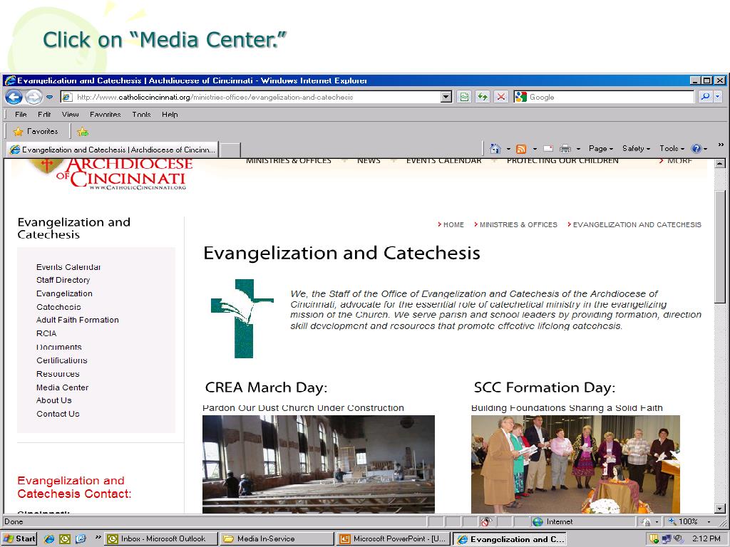The image size is (730, 547).
Task: Open the Edit menu
Action: pos(44,115)
